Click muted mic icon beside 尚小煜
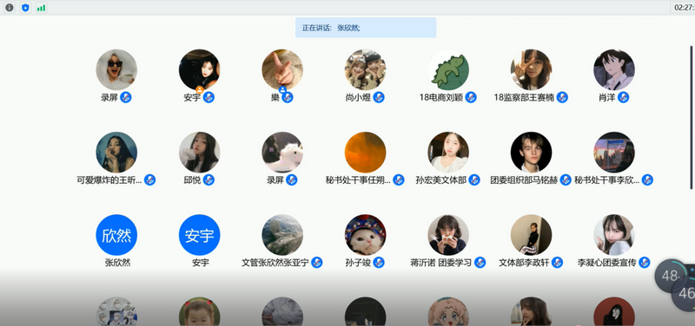Image resolution: width=695 pixels, height=326 pixels. [379, 97]
